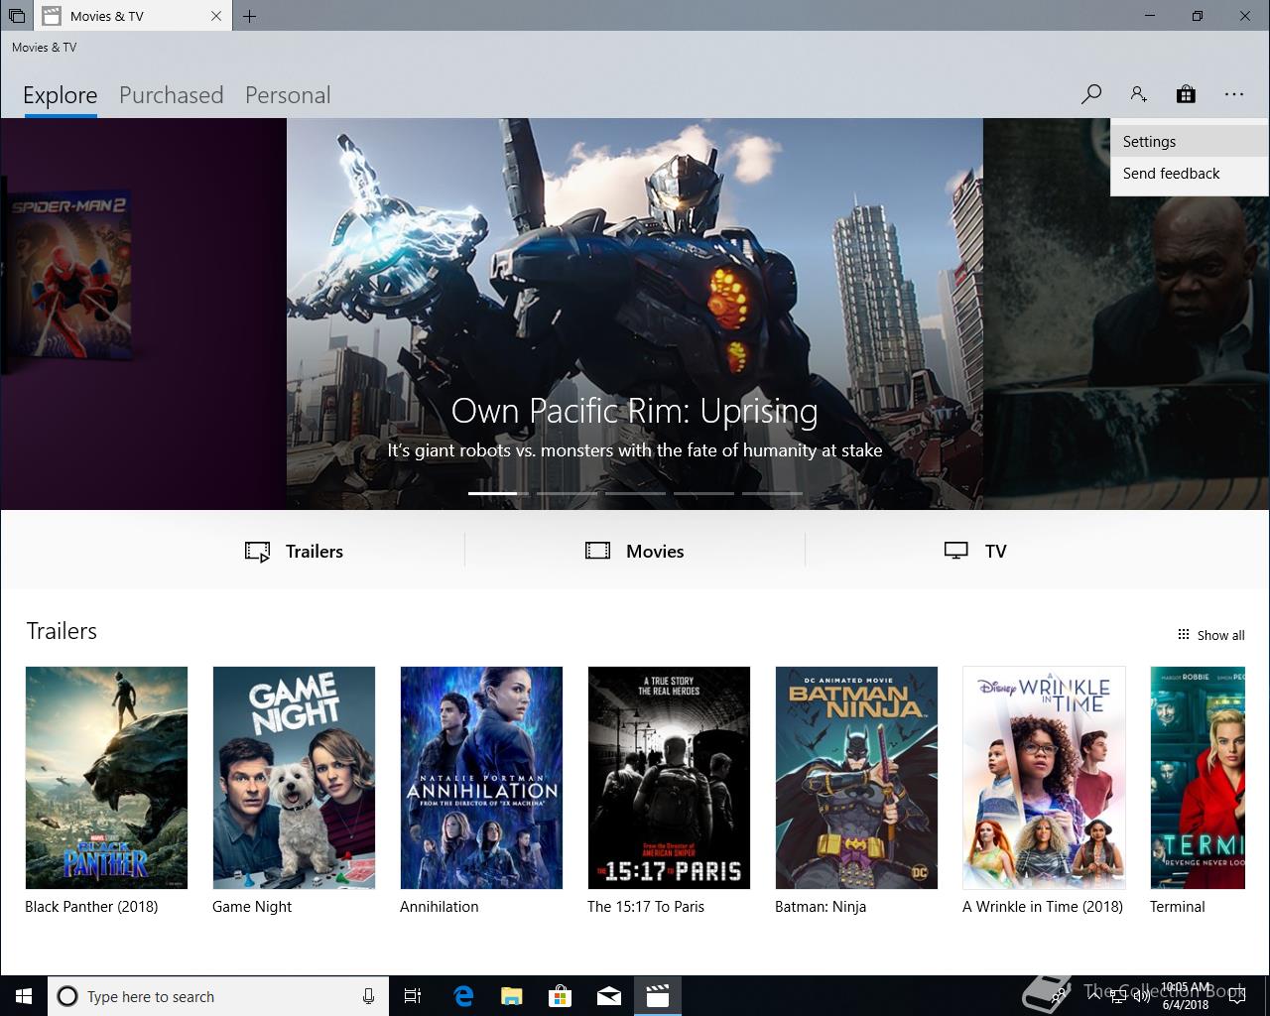Viewport: 1270px width, 1016px height.
Task: Click the Trailers category icon
Action: (x=257, y=552)
